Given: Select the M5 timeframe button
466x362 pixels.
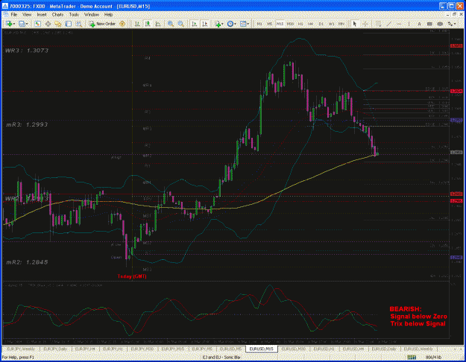Looking at the screenshot, I should click(270, 24).
